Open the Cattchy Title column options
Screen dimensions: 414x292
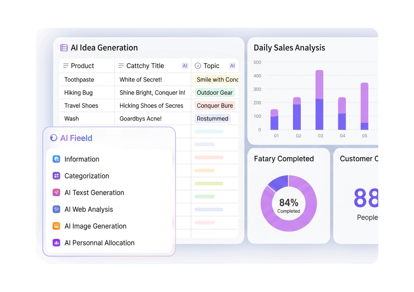point(120,65)
